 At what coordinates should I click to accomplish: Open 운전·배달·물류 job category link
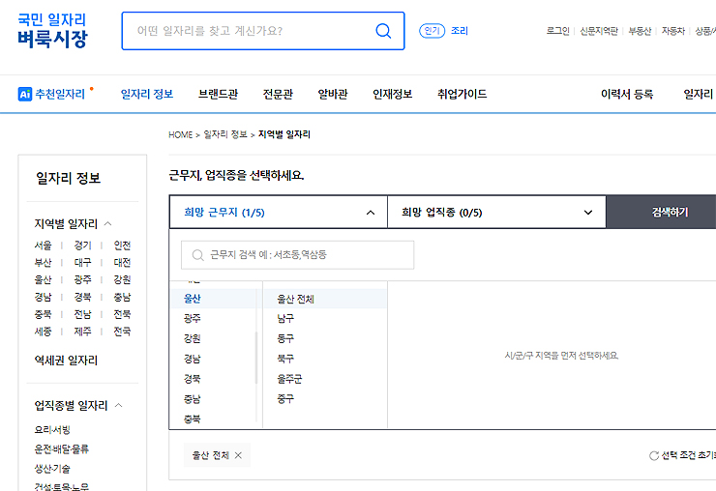62,449
